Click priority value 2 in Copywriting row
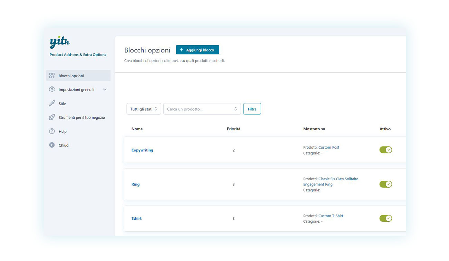Screen dimensions: 449x261 [233, 150]
